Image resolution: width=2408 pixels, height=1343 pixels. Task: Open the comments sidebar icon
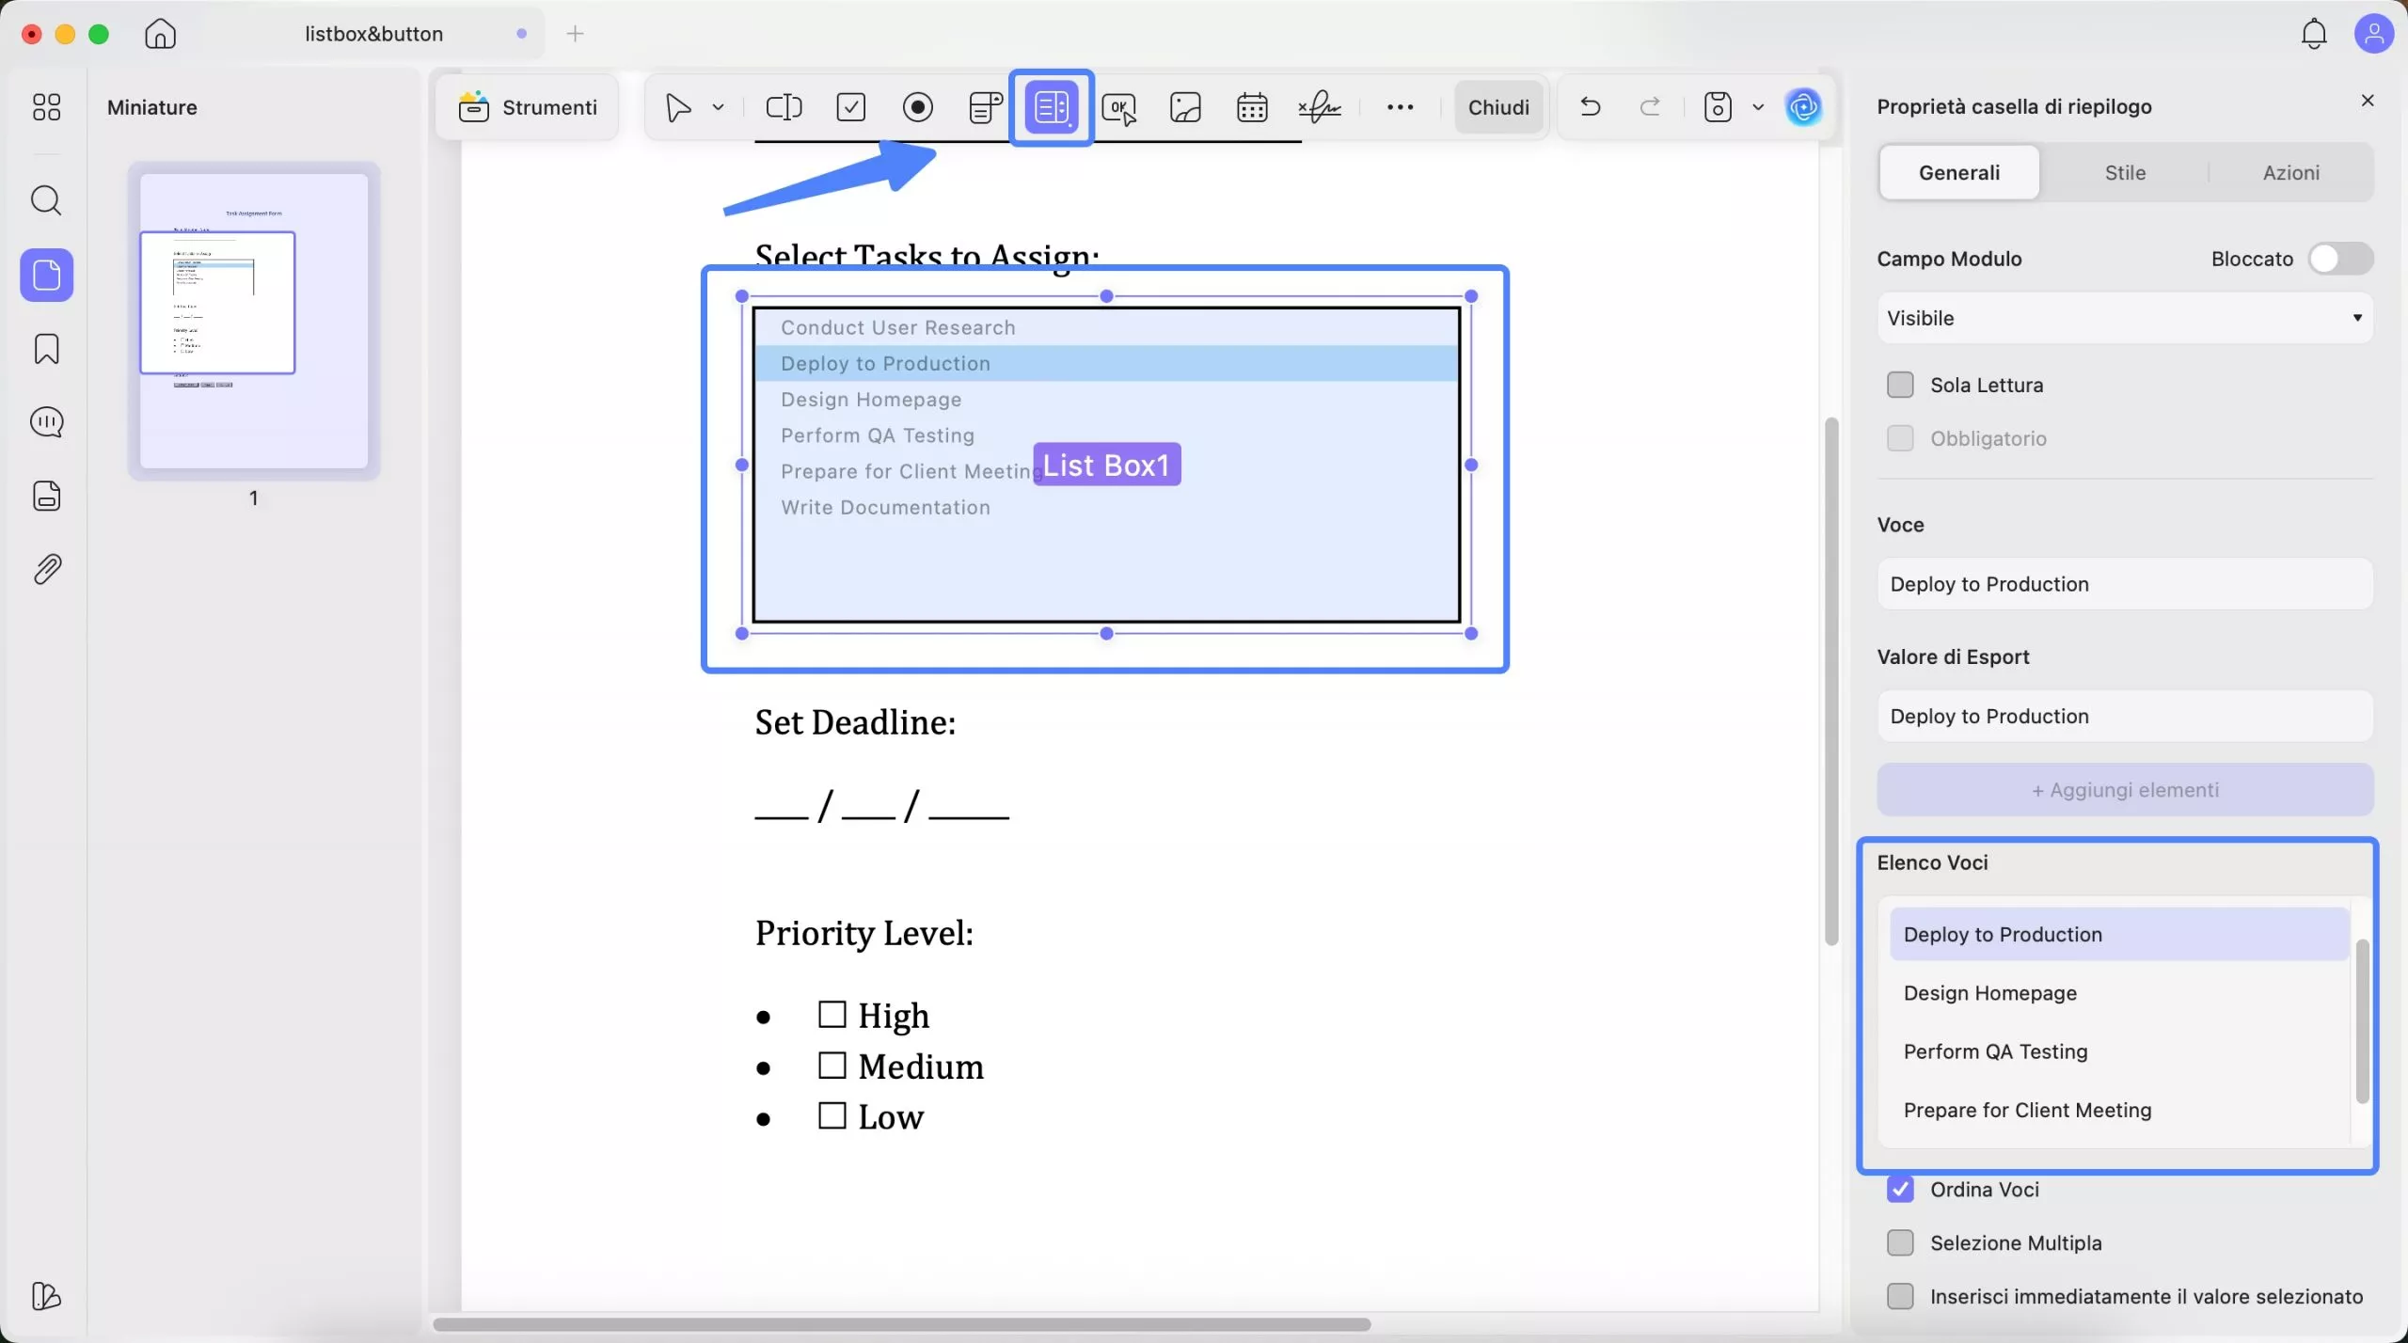46,422
